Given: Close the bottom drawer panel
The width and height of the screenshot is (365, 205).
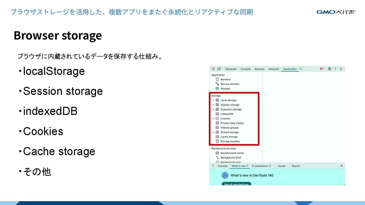Looking at the screenshot, I should (341, 166).
